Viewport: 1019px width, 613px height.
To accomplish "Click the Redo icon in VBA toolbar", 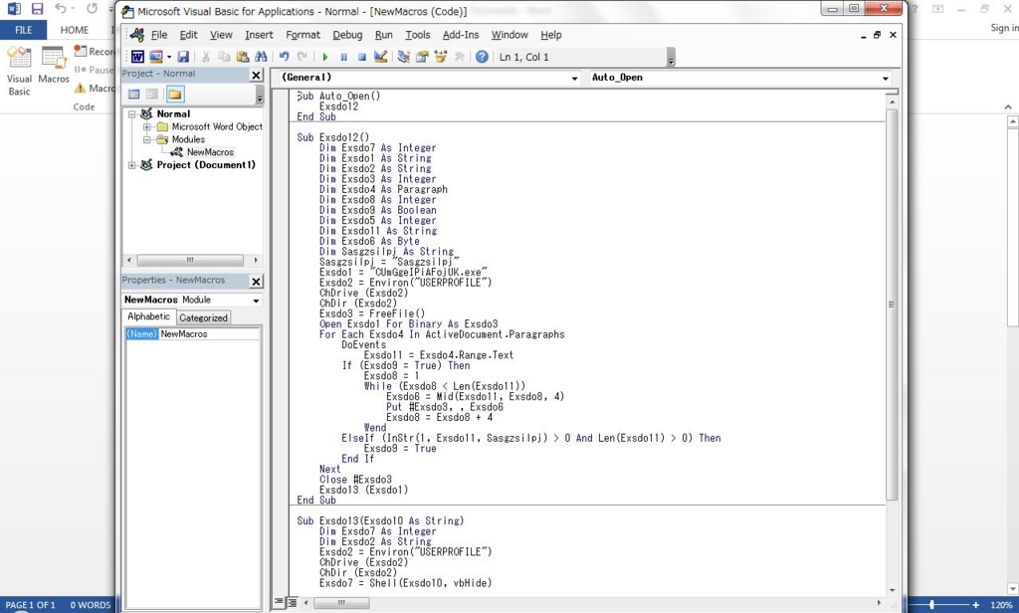I will coord(303,57).
